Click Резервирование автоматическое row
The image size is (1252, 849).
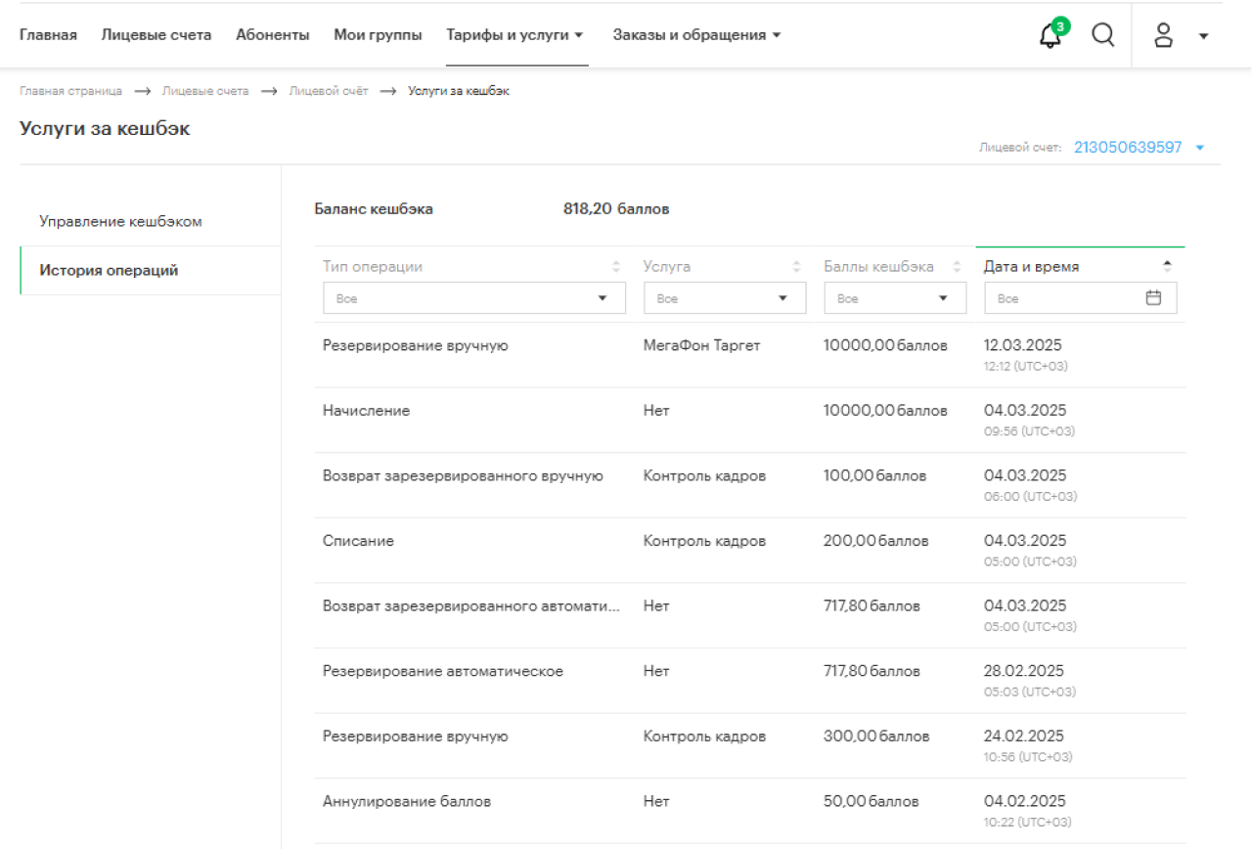point(749,681)
